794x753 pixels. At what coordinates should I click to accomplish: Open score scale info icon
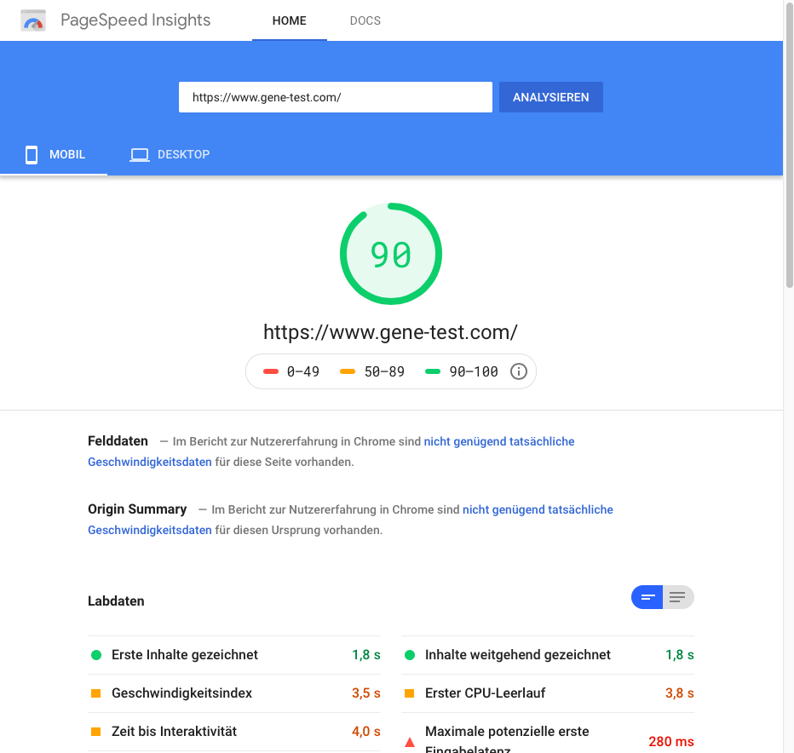click(x=518, y=371)
